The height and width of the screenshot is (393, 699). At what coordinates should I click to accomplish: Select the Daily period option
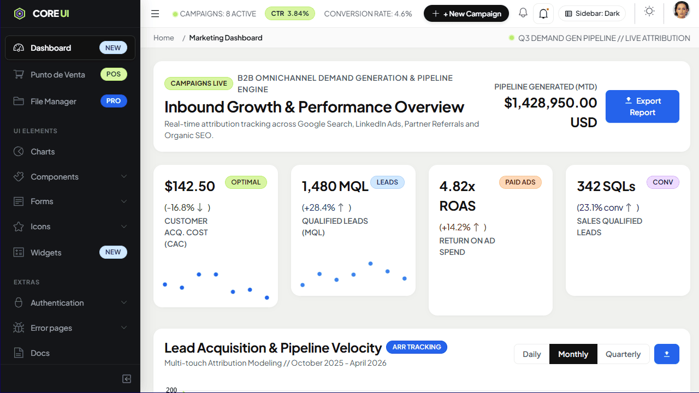(532, 354)
